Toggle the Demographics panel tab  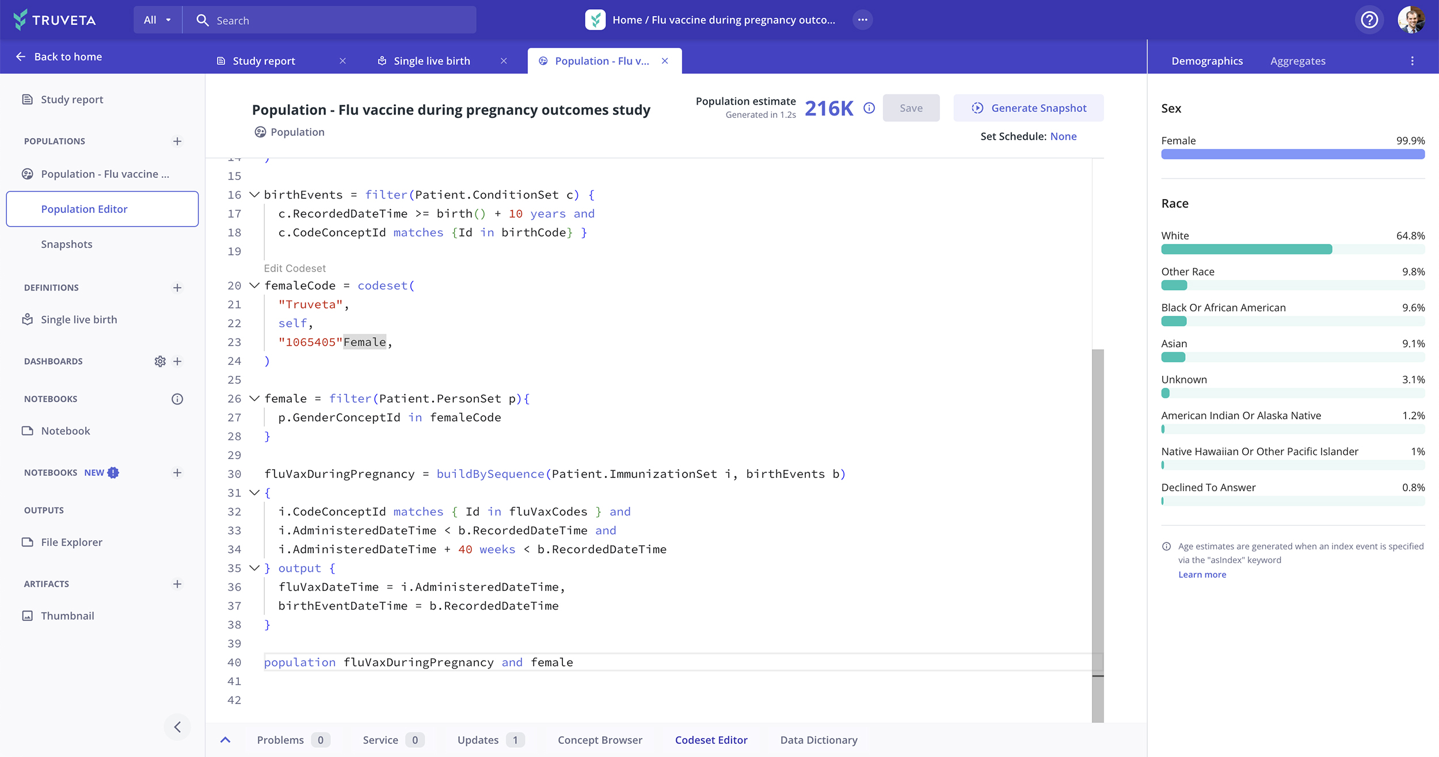pos(1207,60)
